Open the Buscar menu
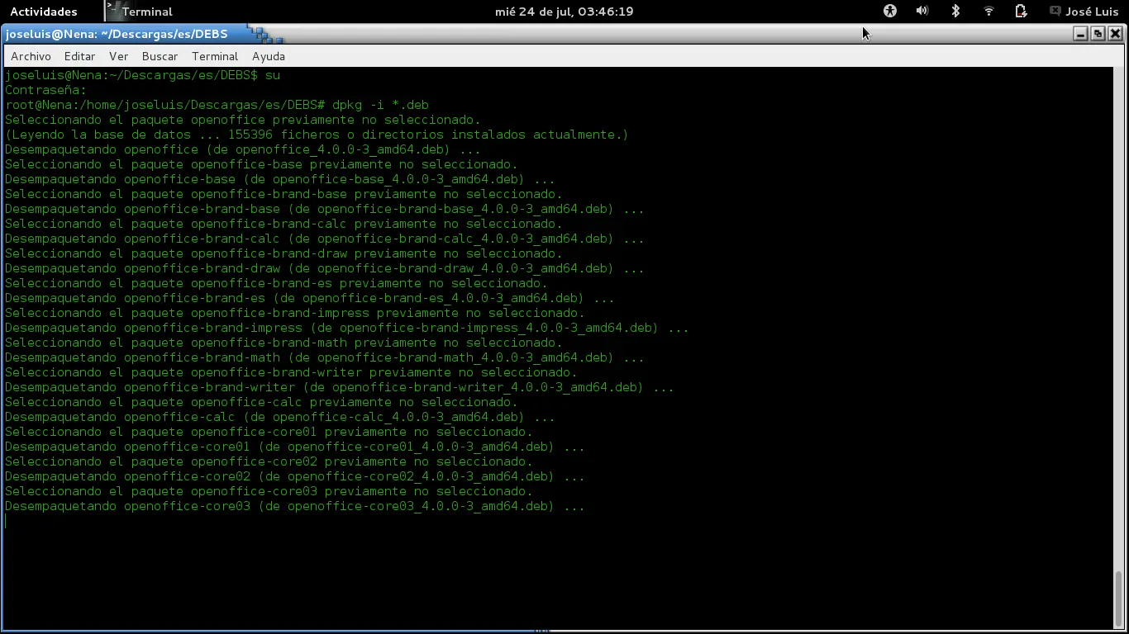This screenshot has height=634, width=1129. [160, 56]
